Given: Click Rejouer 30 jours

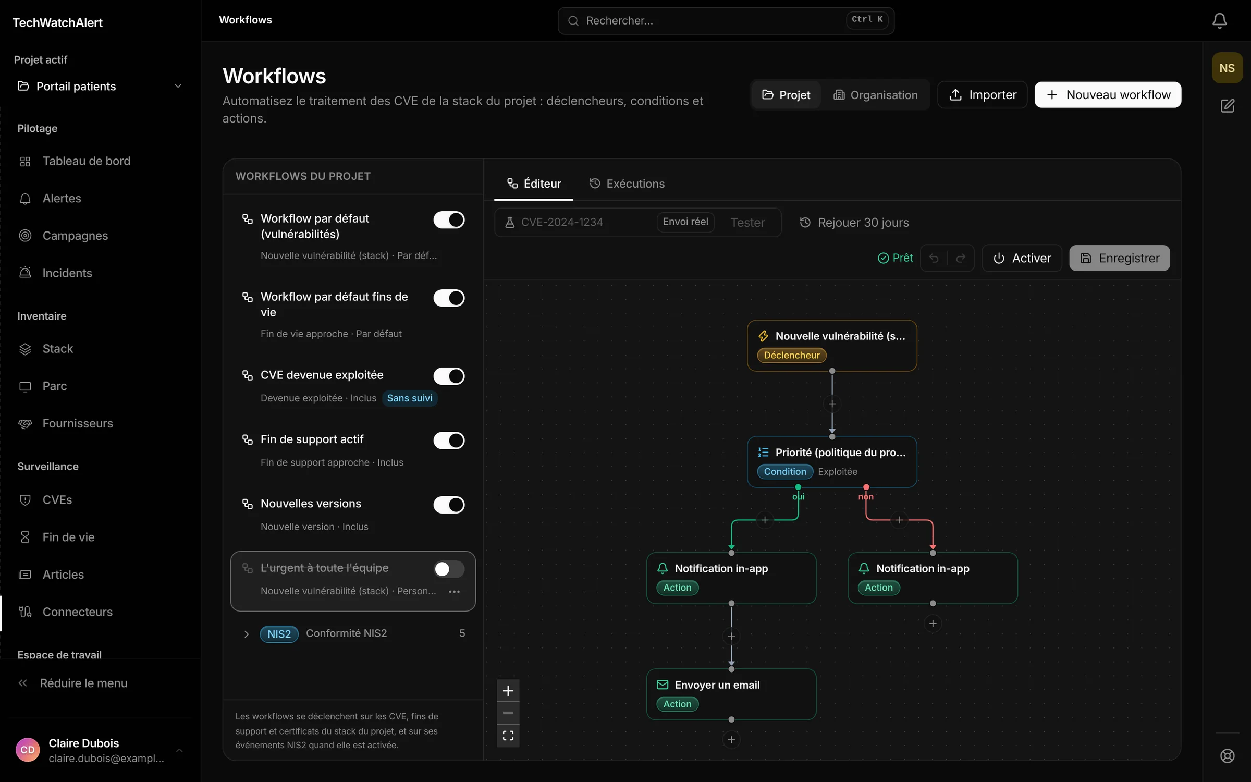Looking at the screenshot, I should pos(854,223).
